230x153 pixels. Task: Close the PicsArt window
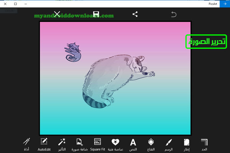tap(5, 4)
